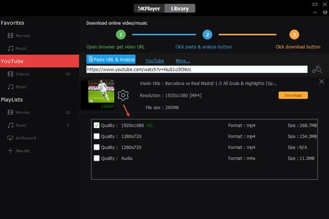Click the AirRecord screen icon
The height and width of the screenshot is (219, 329).
pos(10,138)
